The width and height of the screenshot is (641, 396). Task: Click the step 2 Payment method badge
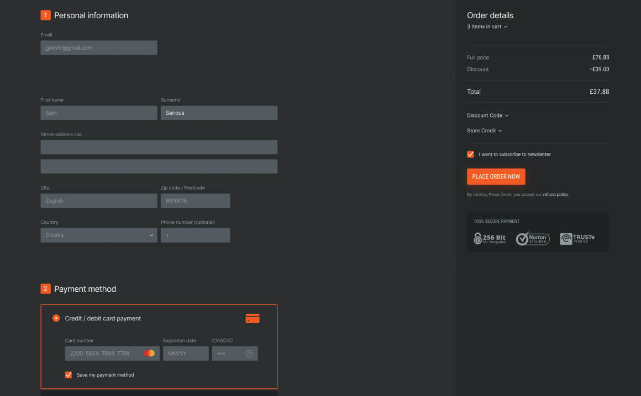(46, 288)
